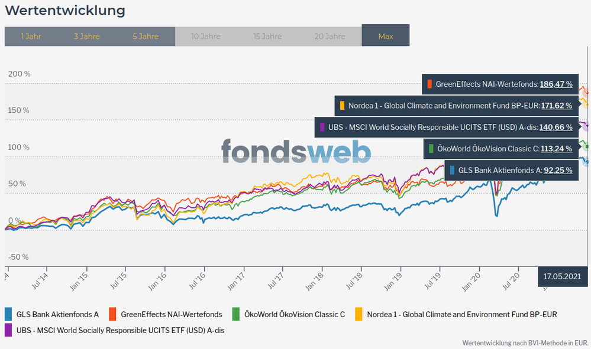
Task: Toggle Nordea Global Climate yellow legend swatch
Action: (359, 314)
